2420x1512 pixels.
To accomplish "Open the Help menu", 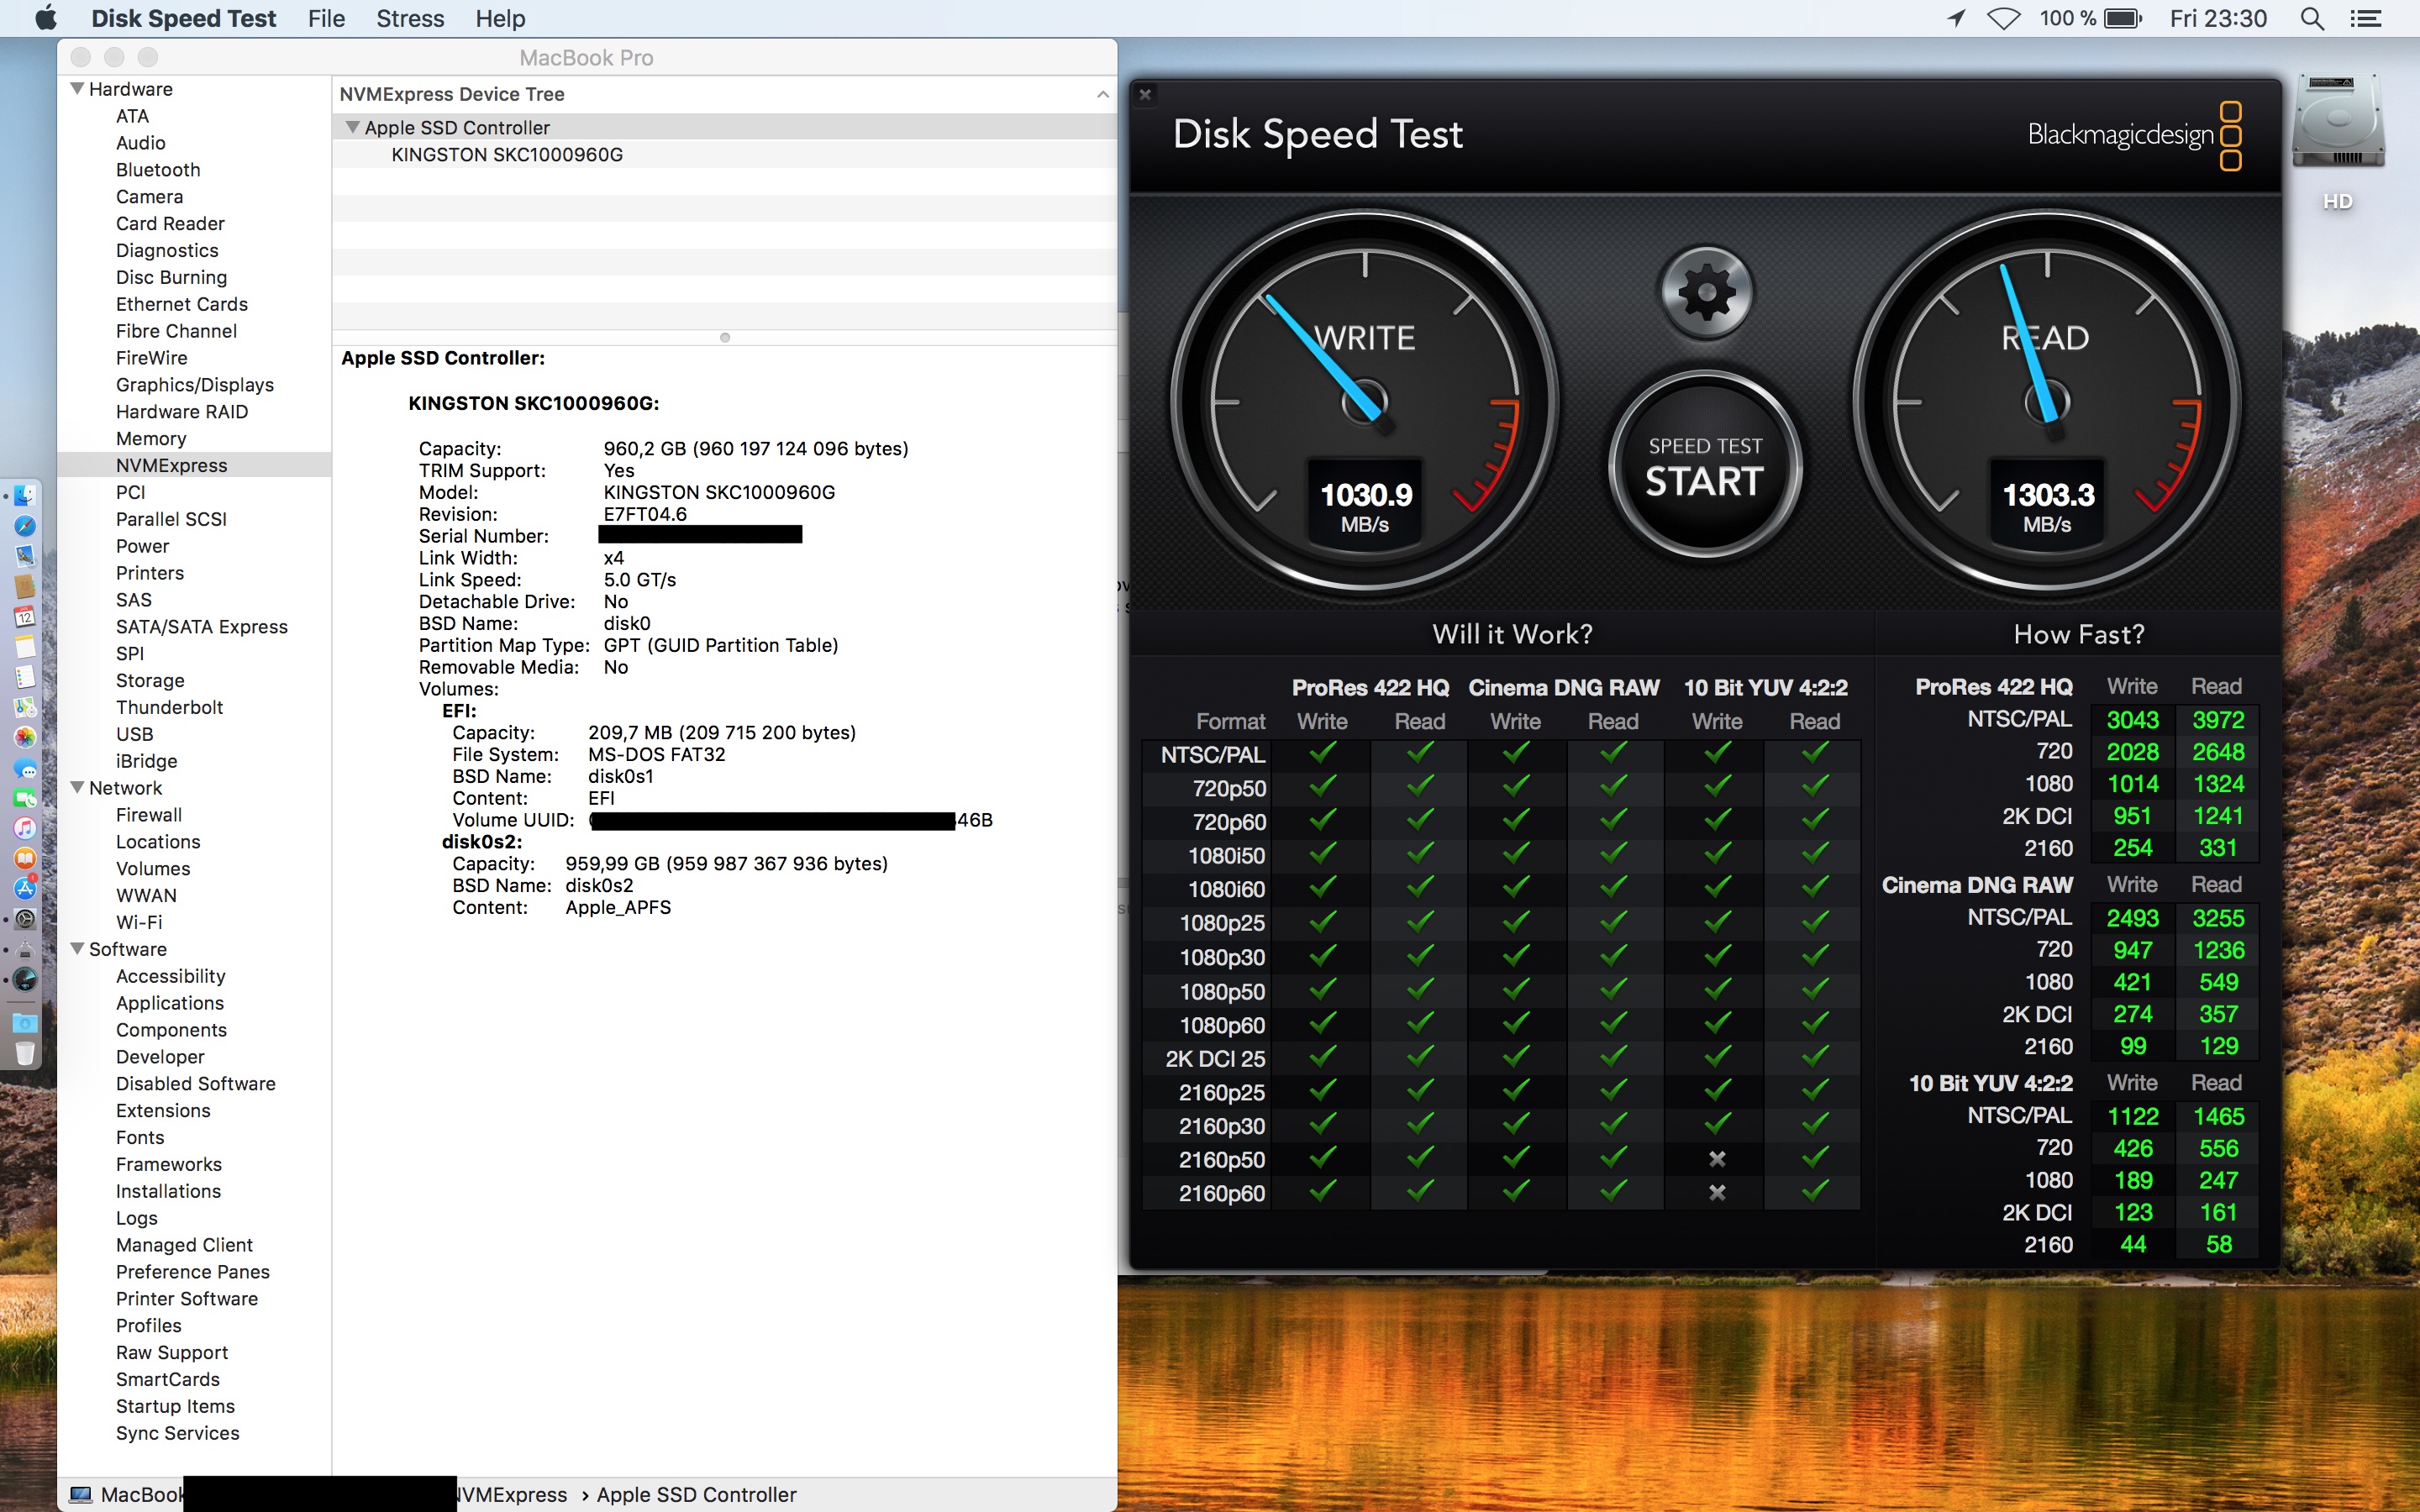I will (500, 18).
